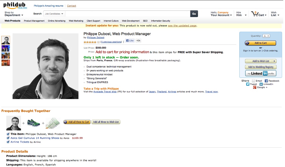Uncheck the Airline Tickets checkbox
The height and width of the screenshot is (167, 285).
point(8,142)
